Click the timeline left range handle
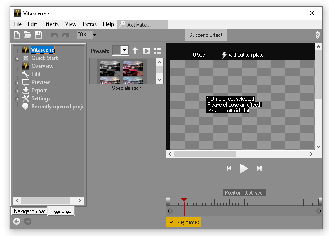329x236 pixels. click(x=168, y=202)
